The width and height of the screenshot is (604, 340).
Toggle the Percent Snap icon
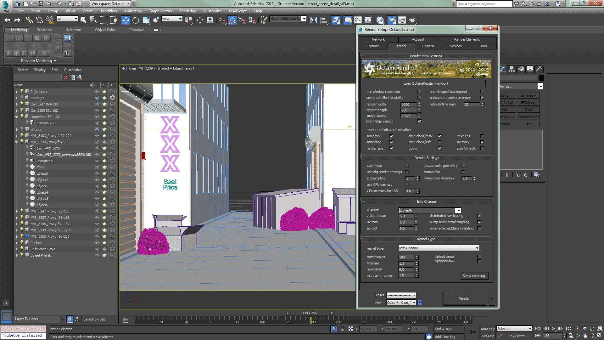(242, 20)
